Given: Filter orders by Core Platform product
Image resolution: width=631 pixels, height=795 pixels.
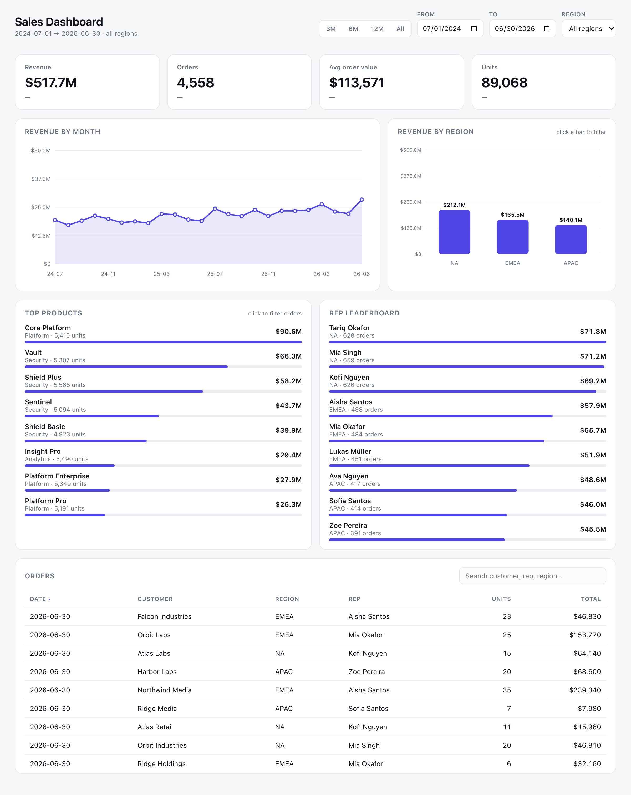Looking at the screenshot, I should (x=163, y=333).
